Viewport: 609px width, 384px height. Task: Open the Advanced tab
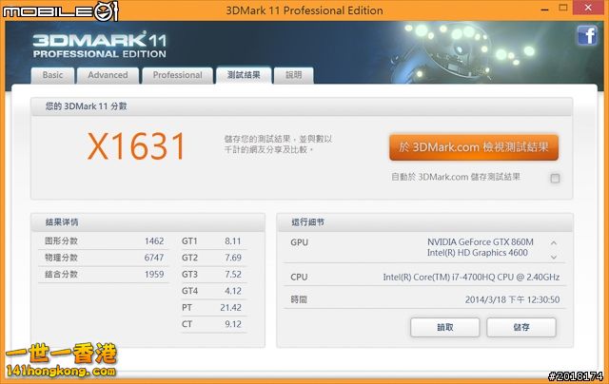[108, 75]
